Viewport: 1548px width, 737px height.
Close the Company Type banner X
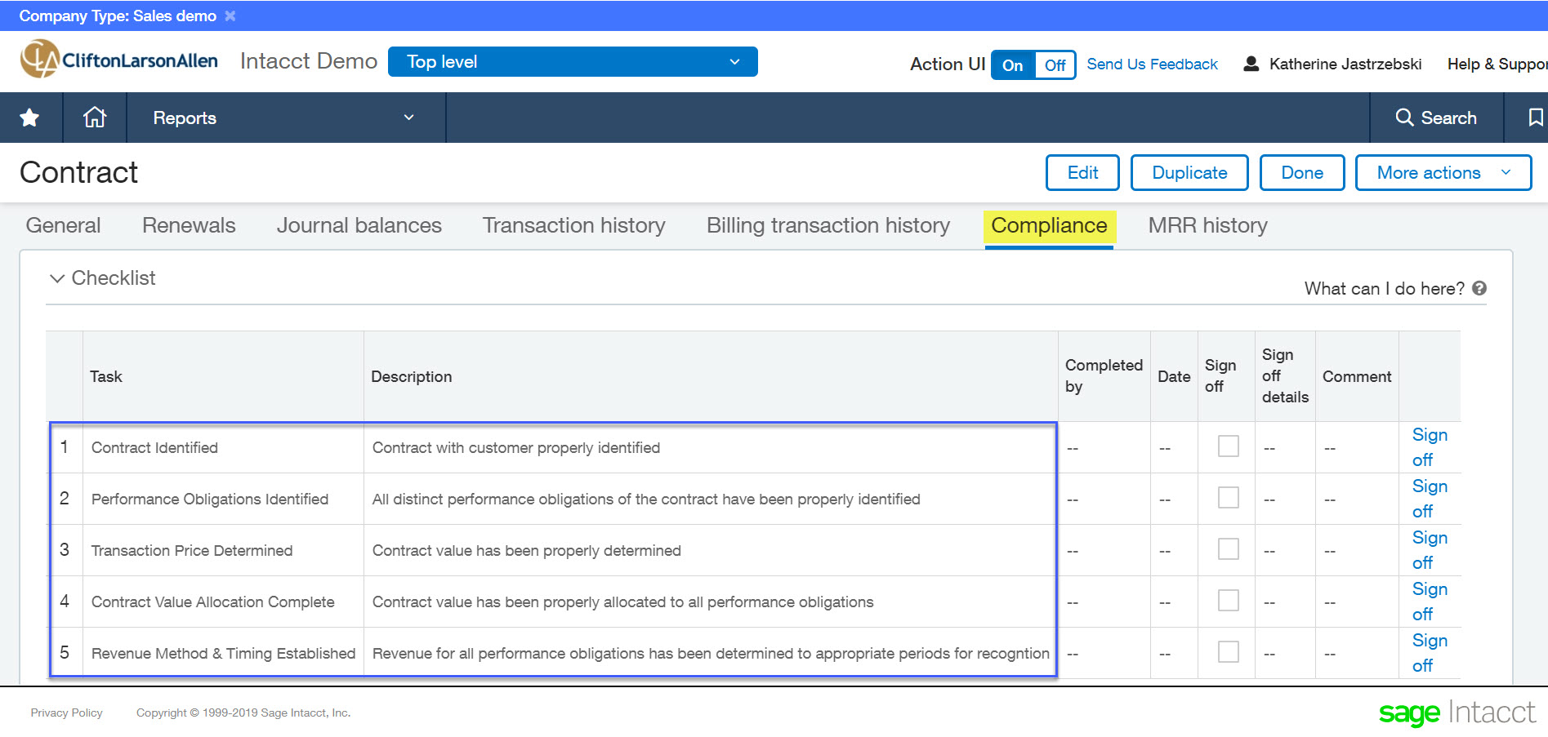[230, 16]
